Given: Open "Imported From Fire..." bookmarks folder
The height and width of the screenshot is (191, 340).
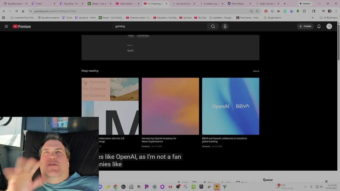Looking at the screenshot, I should point(23,18).
